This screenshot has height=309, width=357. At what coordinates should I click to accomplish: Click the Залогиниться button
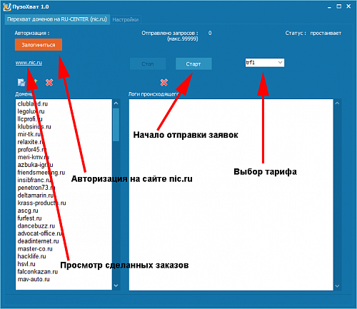click(x=39, y=45)
